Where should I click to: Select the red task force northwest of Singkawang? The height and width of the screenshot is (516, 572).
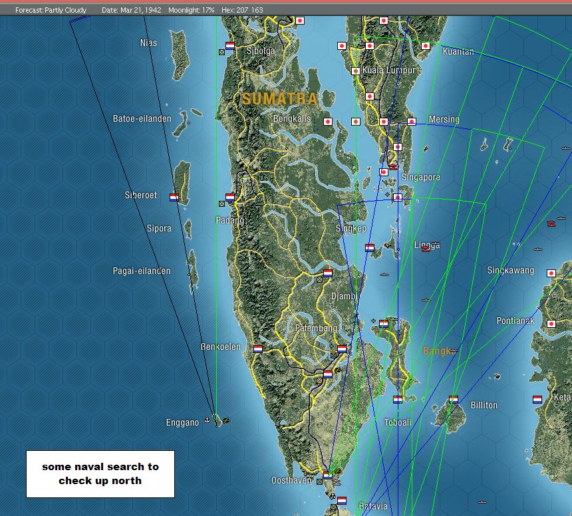(551, 223)
